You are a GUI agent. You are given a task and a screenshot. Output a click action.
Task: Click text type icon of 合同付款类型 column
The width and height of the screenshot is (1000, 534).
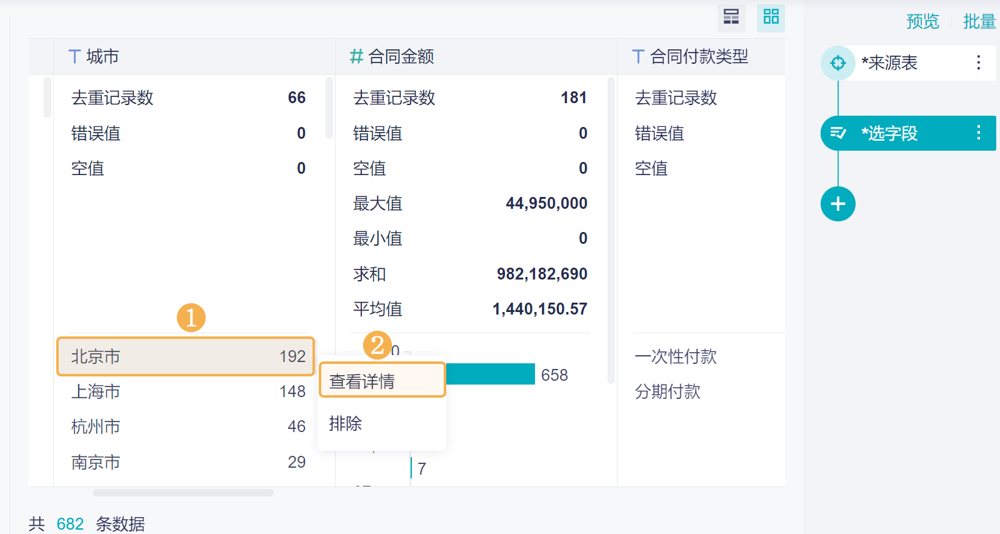(x=638, y=57)
